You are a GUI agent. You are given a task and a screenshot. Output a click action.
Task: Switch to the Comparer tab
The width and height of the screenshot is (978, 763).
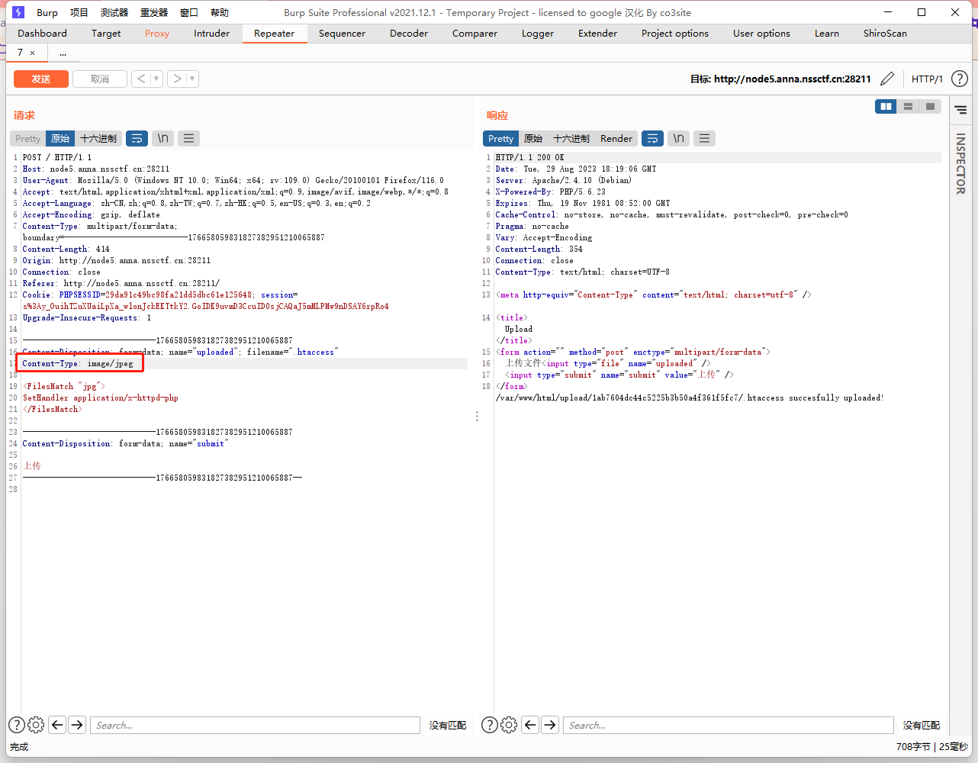[475, 33]
